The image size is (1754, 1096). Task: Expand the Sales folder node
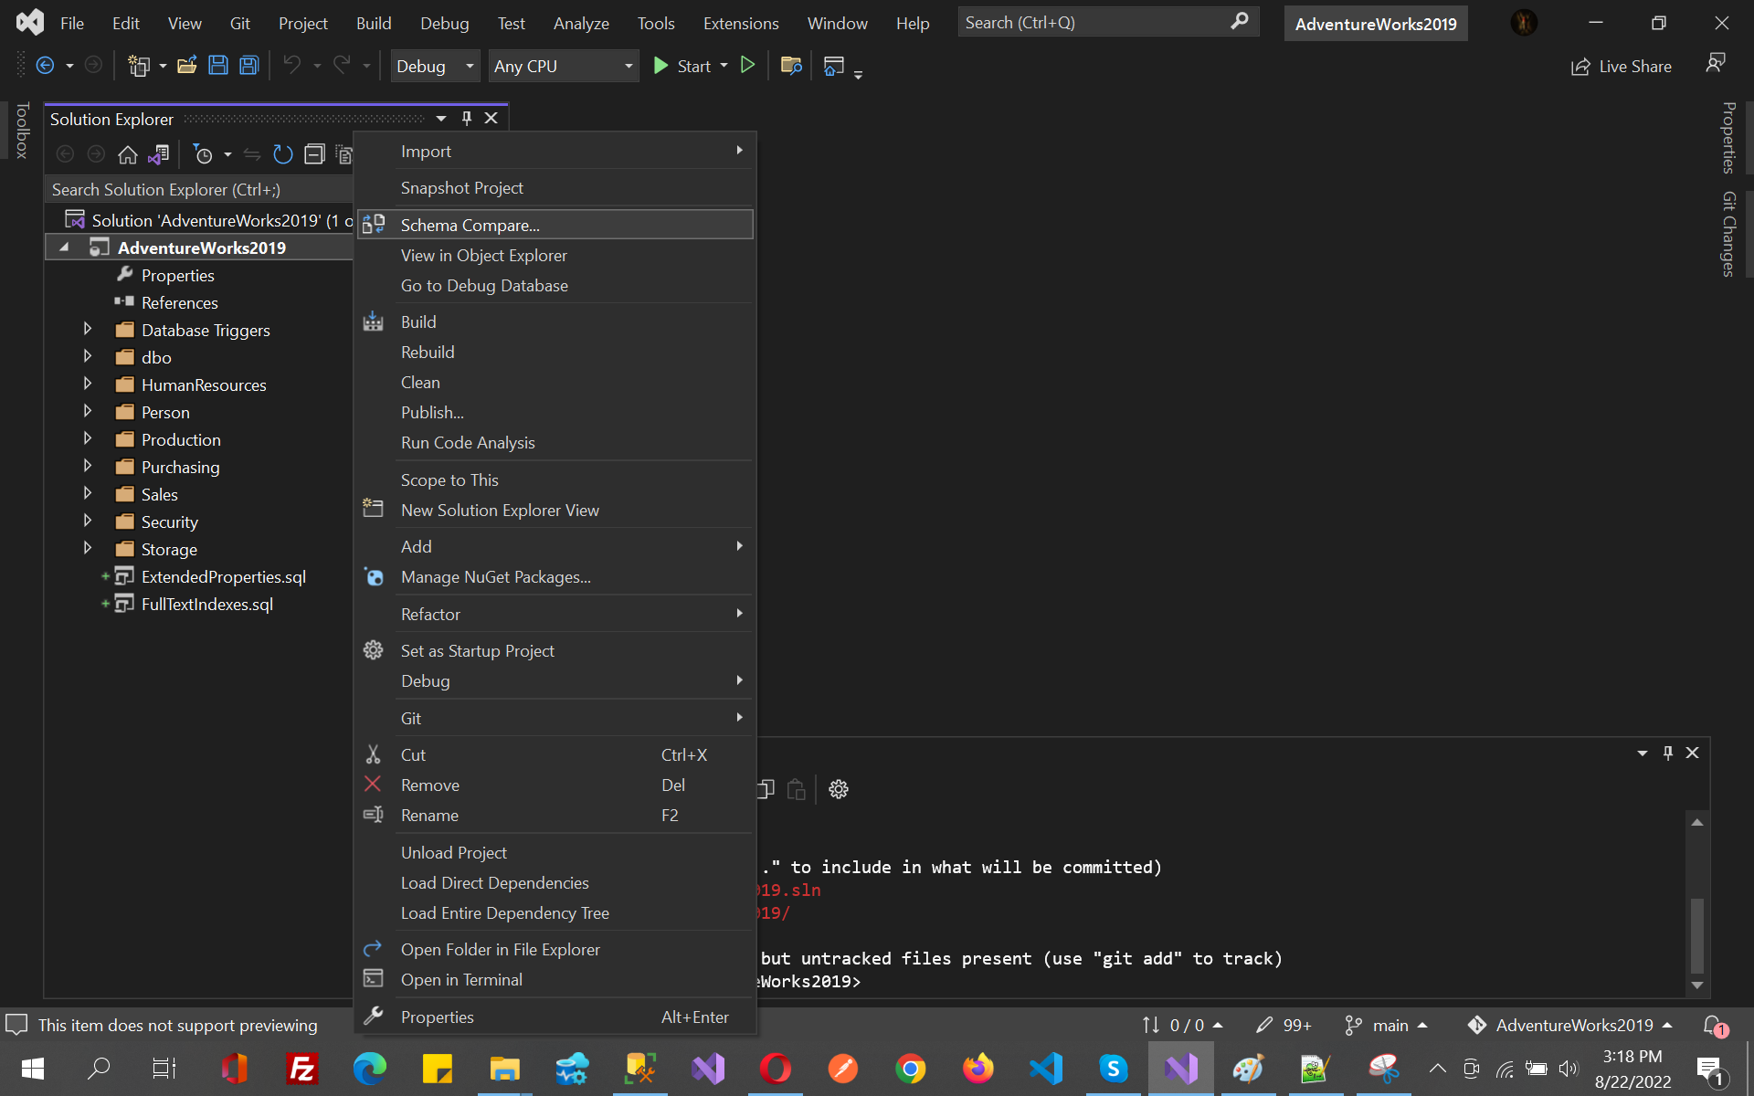pos(88,494)
